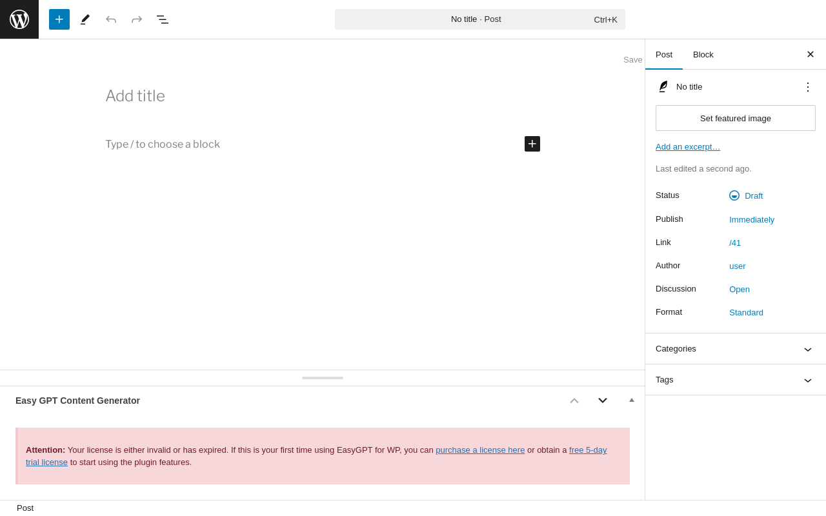Click the post feather icon
Viewport: 826px width, 516px height.
[x=663, y=87]
